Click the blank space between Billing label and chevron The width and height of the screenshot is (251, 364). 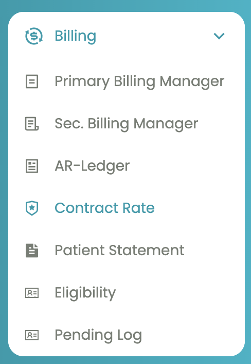coord(153,36)
